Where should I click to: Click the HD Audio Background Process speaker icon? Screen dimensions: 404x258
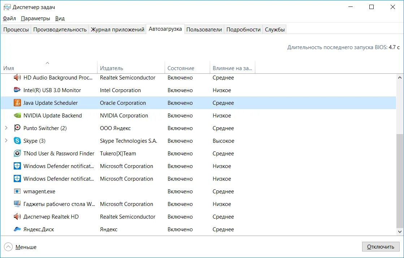tap(17, 77)
